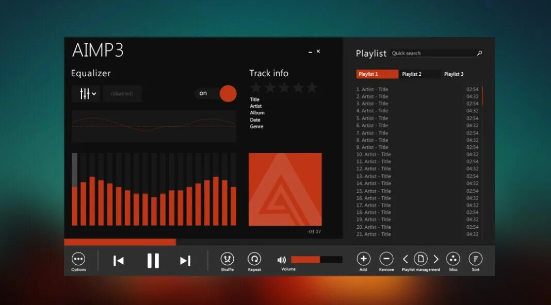Select playlist row 11. Artist - Title

pyautogui.click(x=417, y=162)
